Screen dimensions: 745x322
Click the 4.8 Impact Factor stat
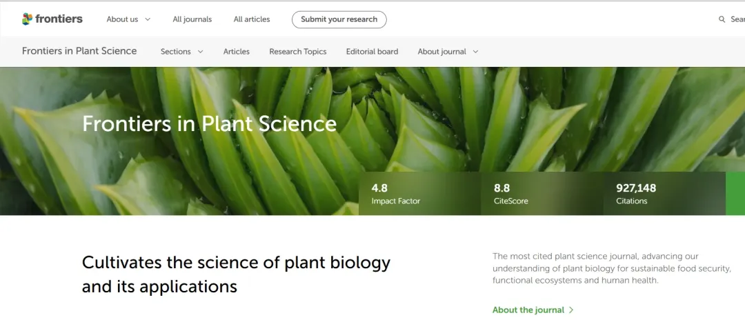(x=395, y=194)
